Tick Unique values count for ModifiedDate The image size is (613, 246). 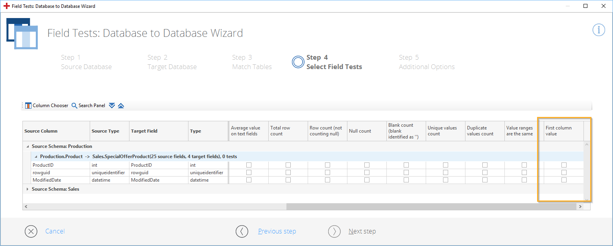point(445,180)
